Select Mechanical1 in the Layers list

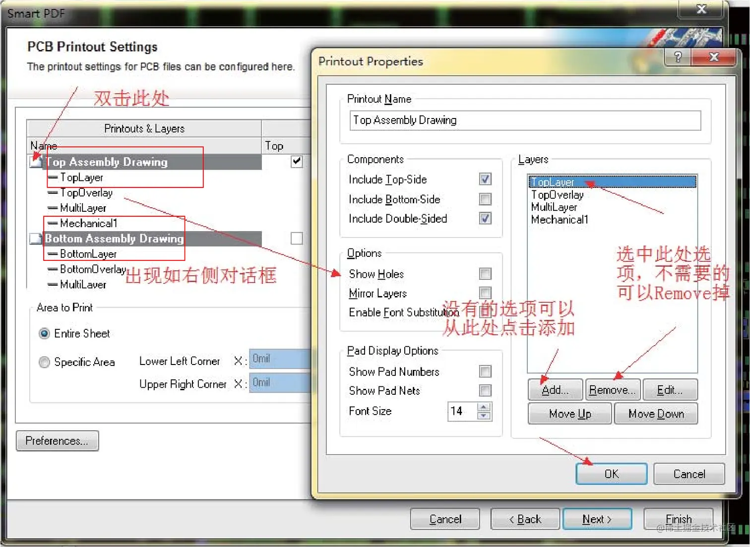click(560, 220)
